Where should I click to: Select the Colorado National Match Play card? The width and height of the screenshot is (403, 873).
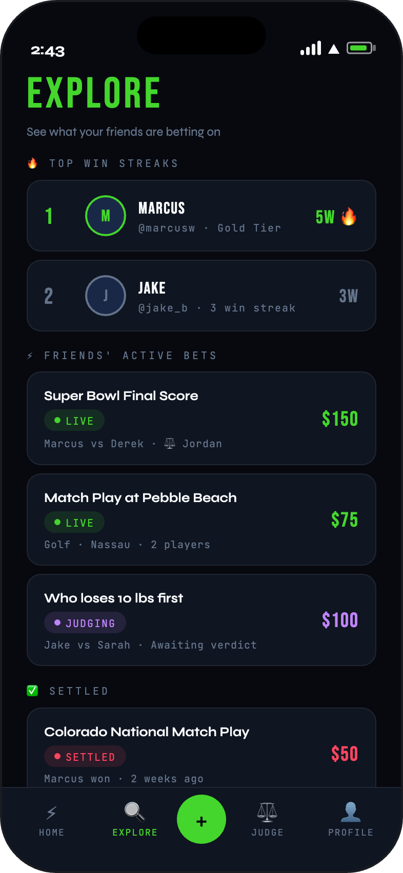(x=147, y=732)
